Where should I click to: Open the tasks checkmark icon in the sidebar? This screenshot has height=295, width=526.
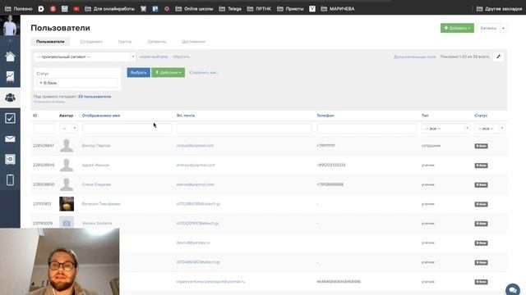tap(10, 118)
